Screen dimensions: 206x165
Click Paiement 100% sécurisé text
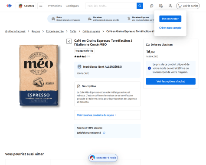89,128
